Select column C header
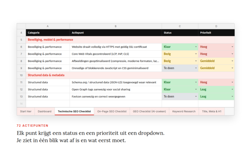Viewport: 251px width, 167px height. [180, 26]
